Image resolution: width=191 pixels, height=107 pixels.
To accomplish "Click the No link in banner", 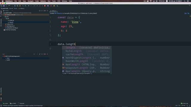I will point(188,13).
